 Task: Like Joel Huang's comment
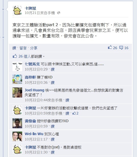pyautogui.click(x=67, y=100)
